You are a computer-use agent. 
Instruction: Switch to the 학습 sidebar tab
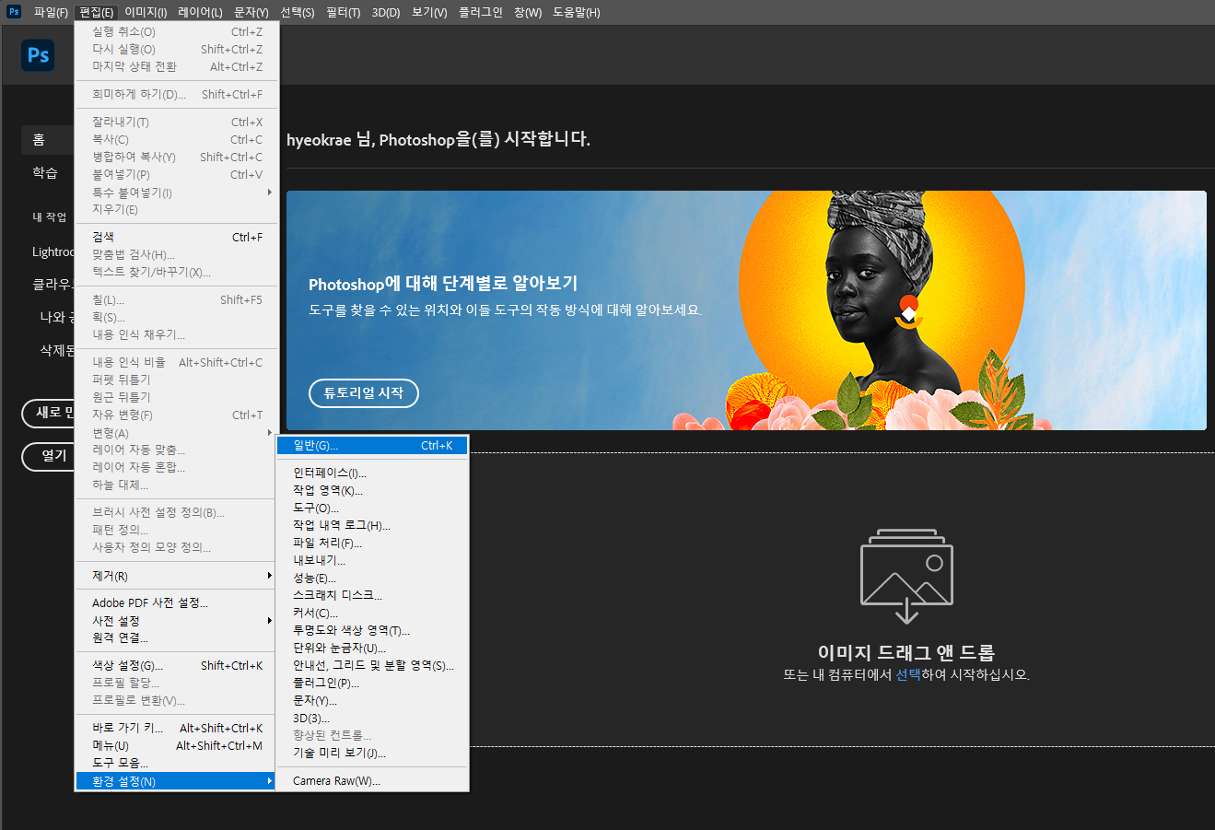click(44, 172)
